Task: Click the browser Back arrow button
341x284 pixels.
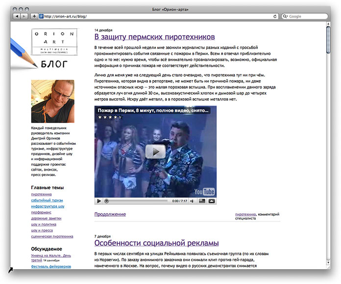Action: (17, 16)
